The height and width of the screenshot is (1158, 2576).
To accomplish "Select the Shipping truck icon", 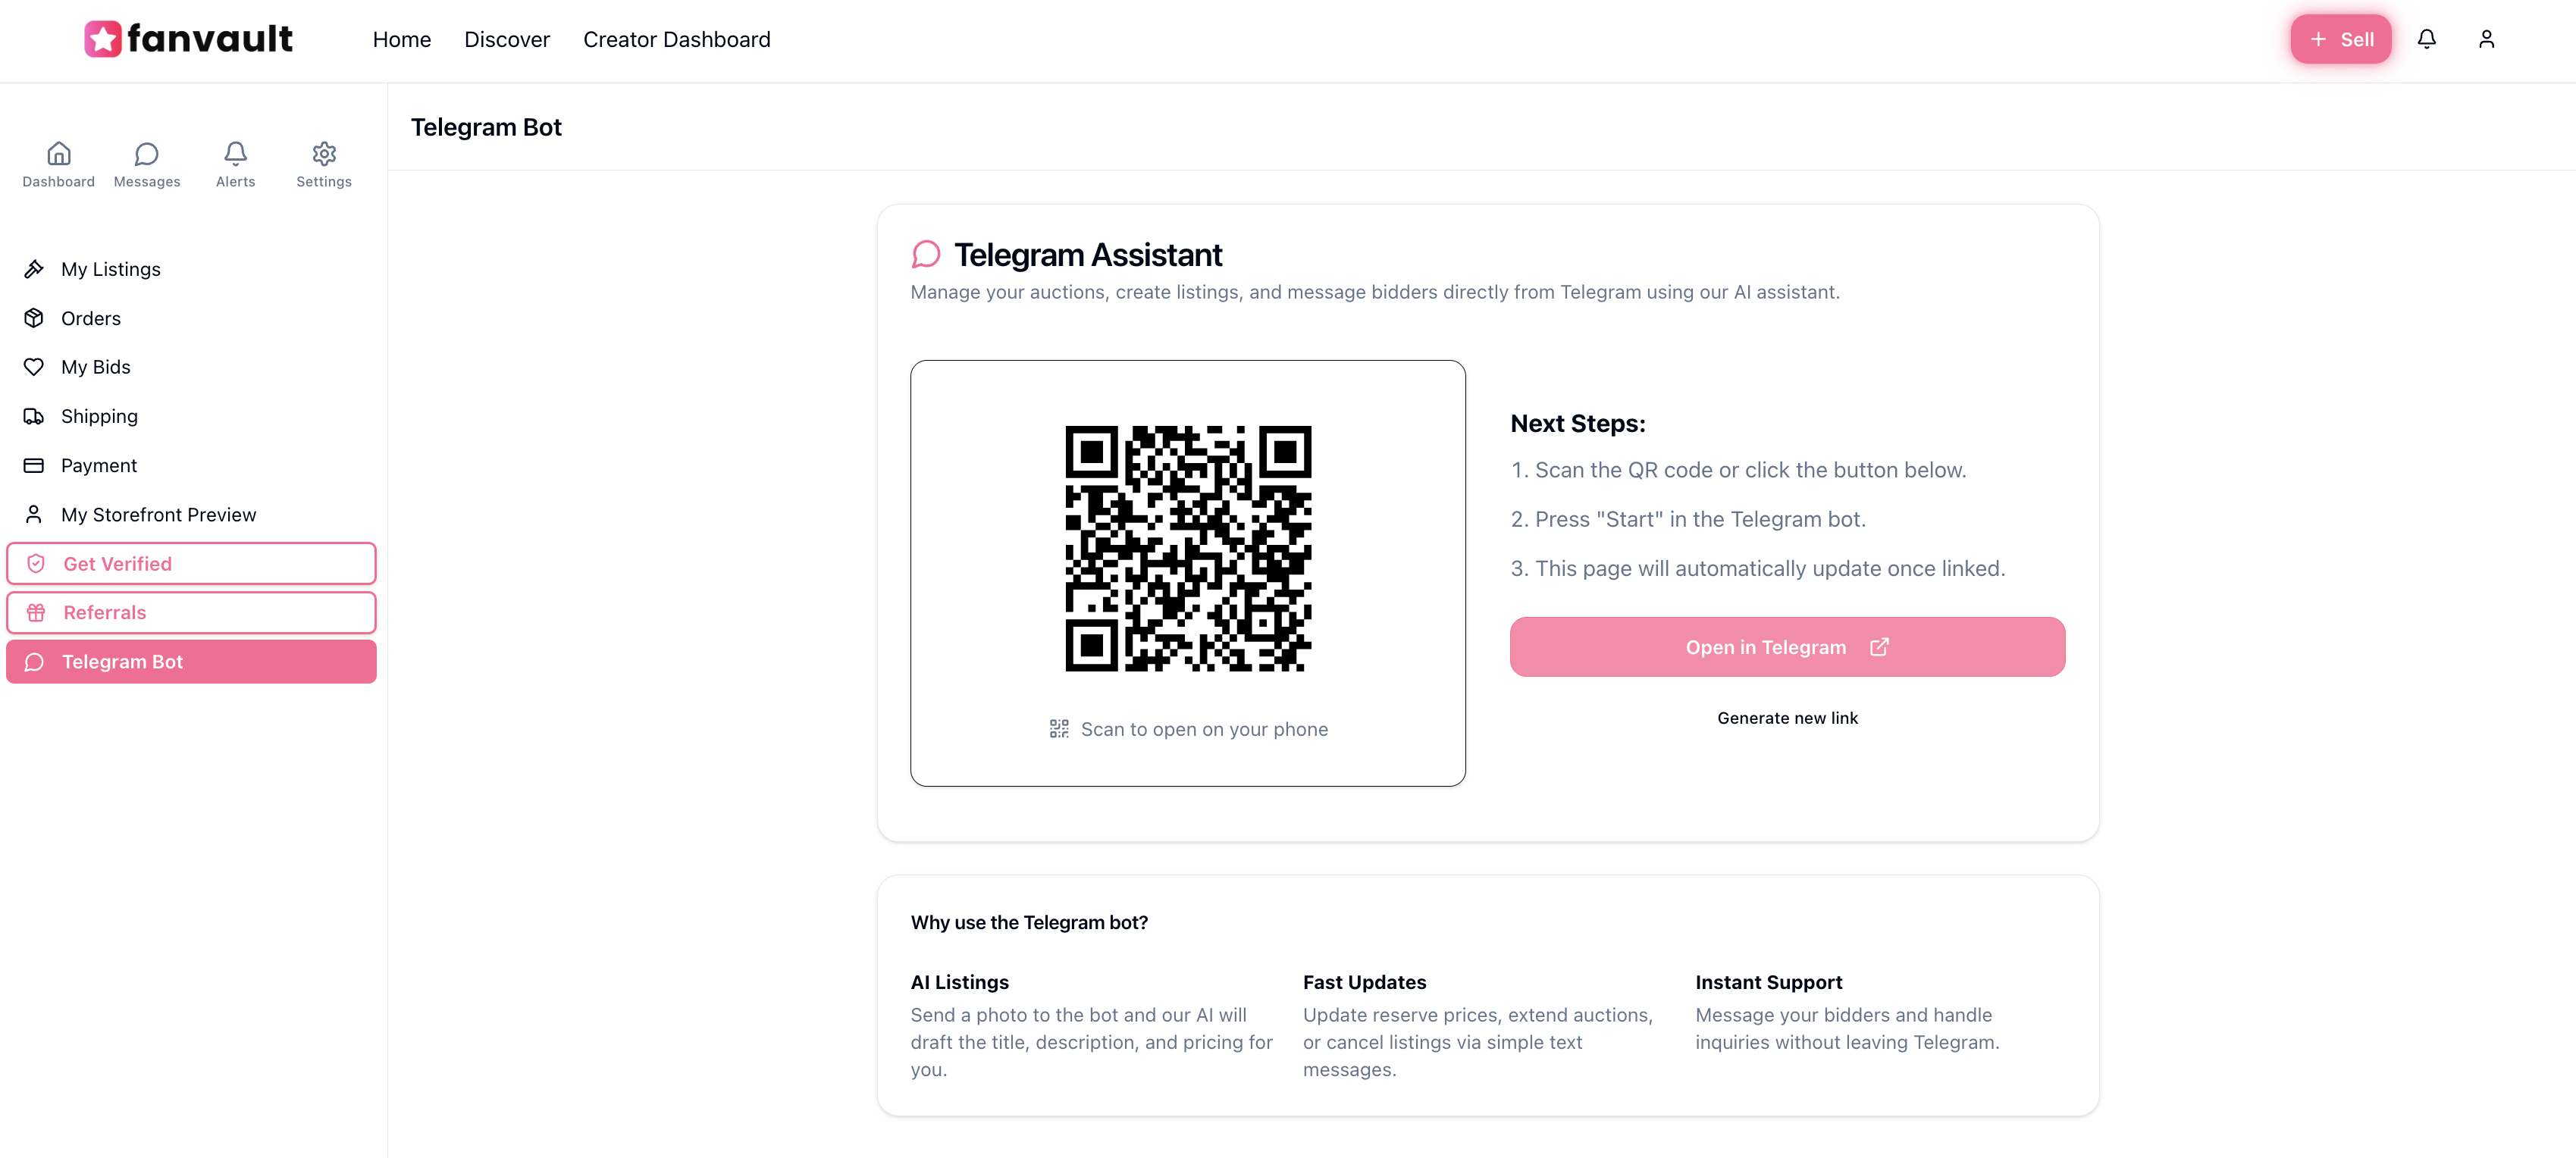I will pos(34,416).
